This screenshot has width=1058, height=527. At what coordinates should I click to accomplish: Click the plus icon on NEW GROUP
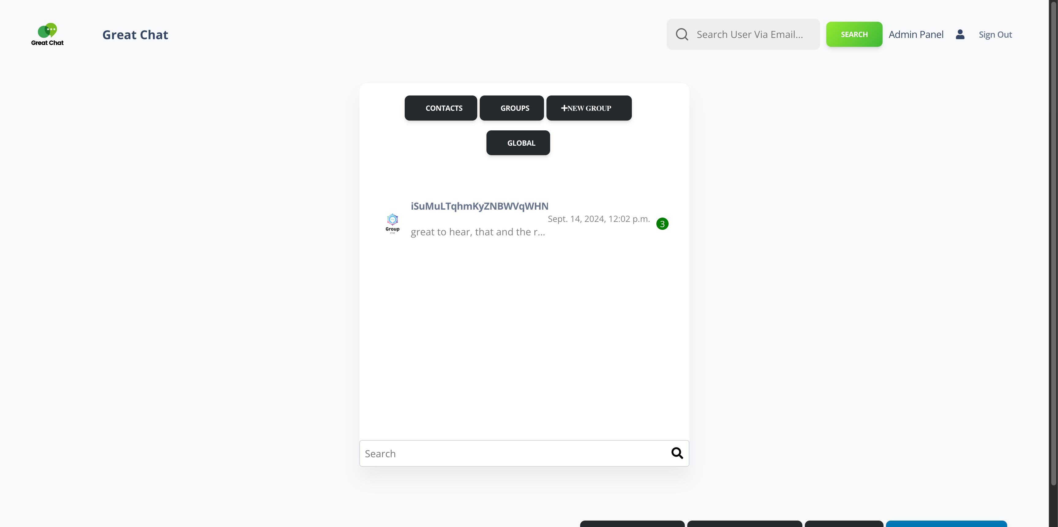564,108
